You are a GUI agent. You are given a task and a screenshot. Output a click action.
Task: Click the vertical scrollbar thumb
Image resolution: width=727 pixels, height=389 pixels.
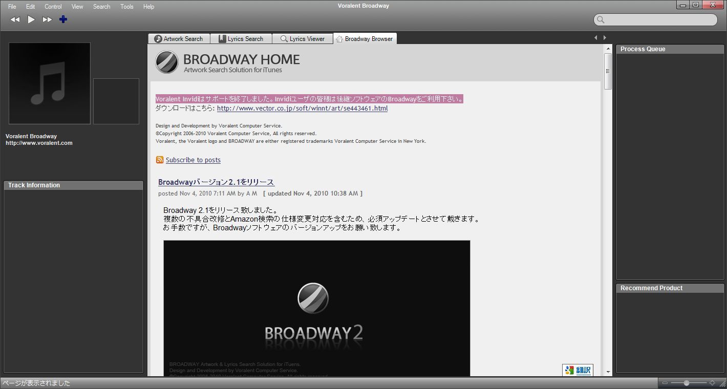(608, 71)
